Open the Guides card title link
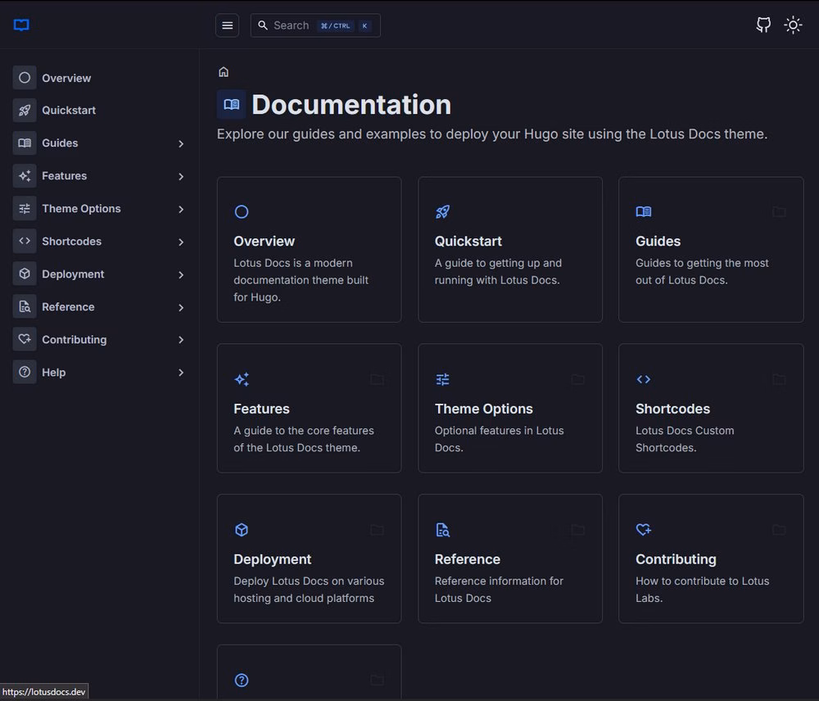This screenshot has width=819, height=701. tap(658, 242)
